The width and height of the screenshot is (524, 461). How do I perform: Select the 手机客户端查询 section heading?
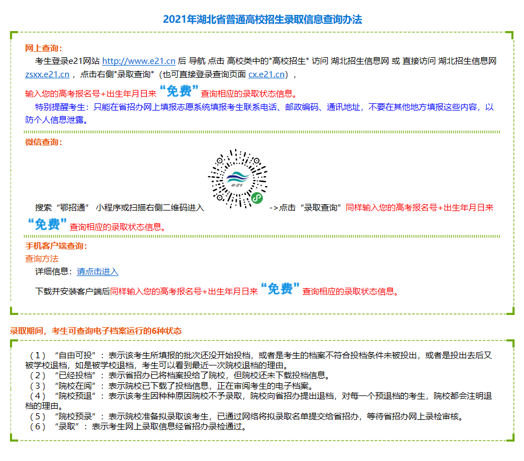click(56, 246)
